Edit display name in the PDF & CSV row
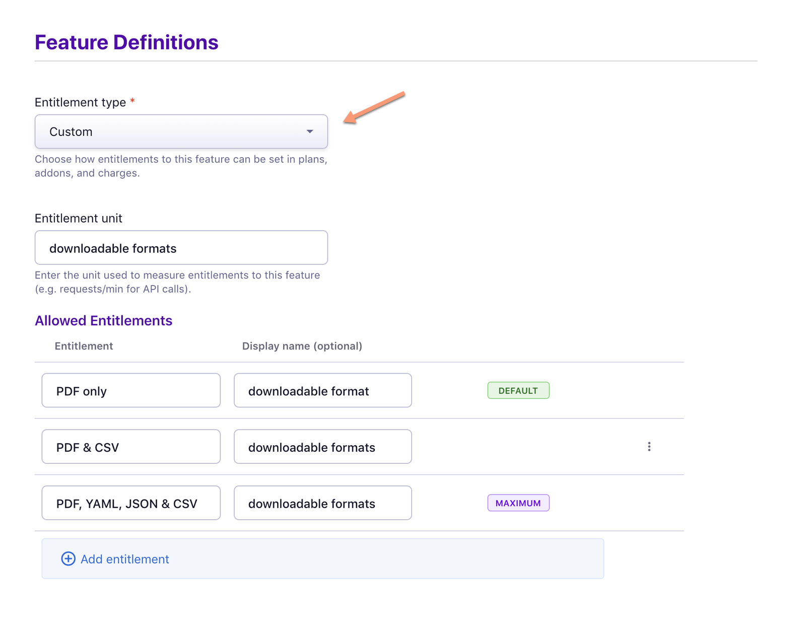The image size is (806, 630). pyautogui.click(x=322, y=447)
